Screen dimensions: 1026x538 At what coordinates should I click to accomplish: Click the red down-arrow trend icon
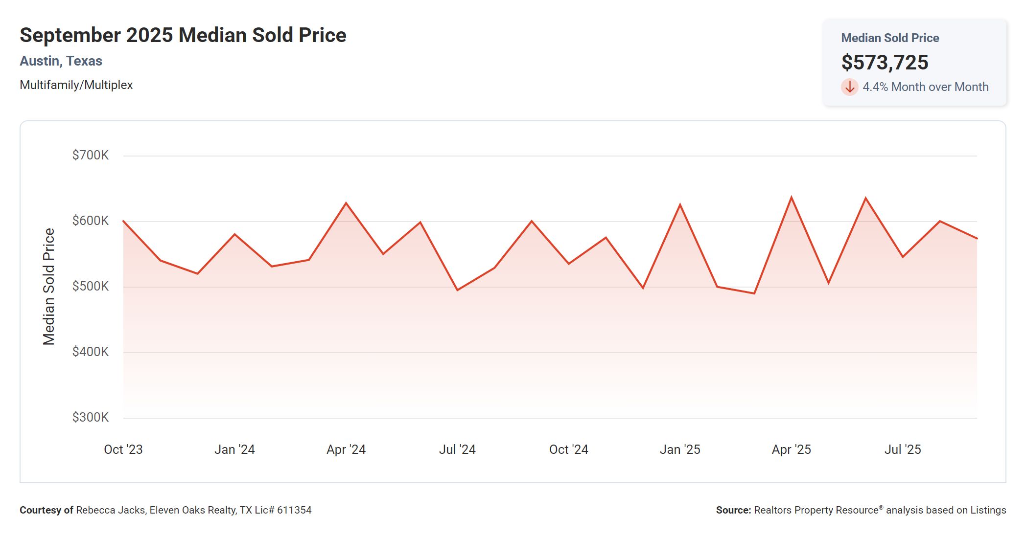[849, 87]
